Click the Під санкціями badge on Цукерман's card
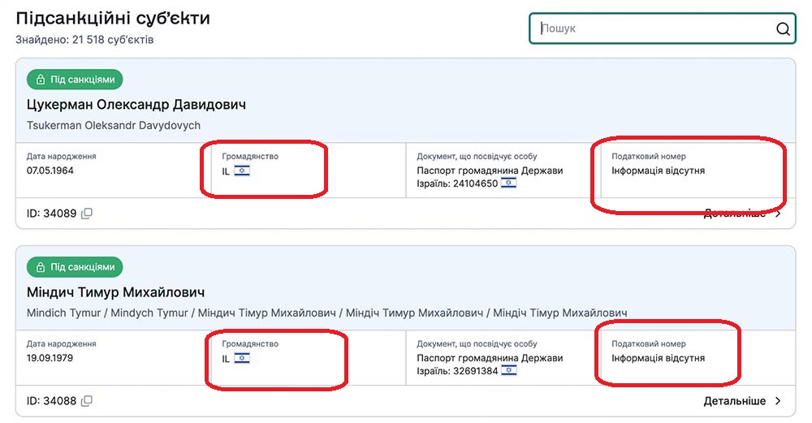 (75, 80)
